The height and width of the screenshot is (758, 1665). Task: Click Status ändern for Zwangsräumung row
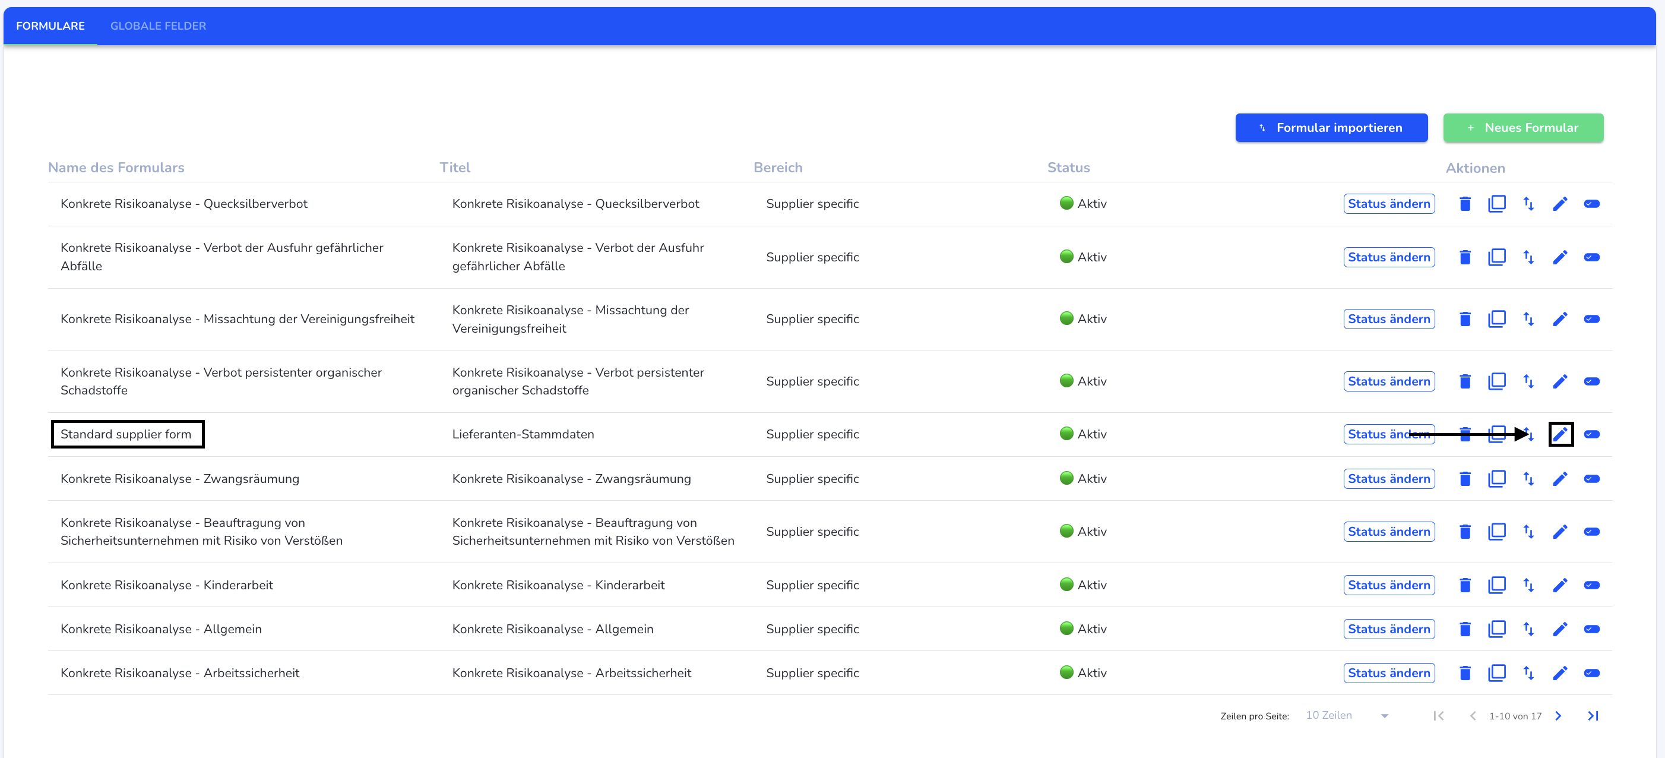(x=1389, y=479)
